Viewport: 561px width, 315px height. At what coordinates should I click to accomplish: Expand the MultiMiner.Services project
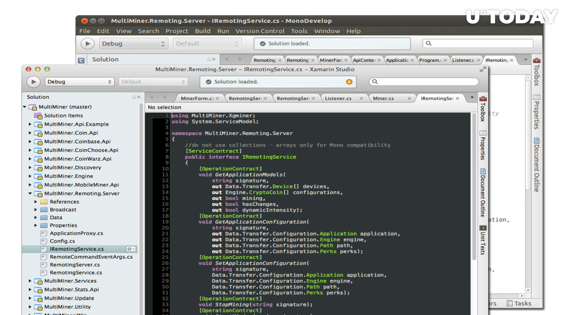coord(30,281)
